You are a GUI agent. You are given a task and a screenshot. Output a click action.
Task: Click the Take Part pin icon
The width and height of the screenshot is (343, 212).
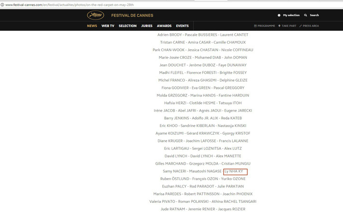pyautogui.click(x=279, y=26)
